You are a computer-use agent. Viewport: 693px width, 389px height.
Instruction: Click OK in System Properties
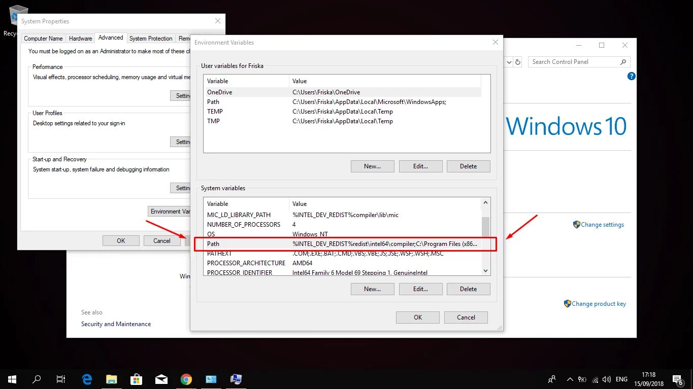point(121,240)
